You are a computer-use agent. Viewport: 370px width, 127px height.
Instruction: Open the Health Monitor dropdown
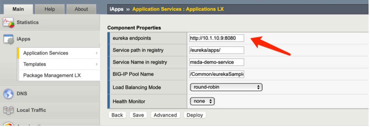202,101
